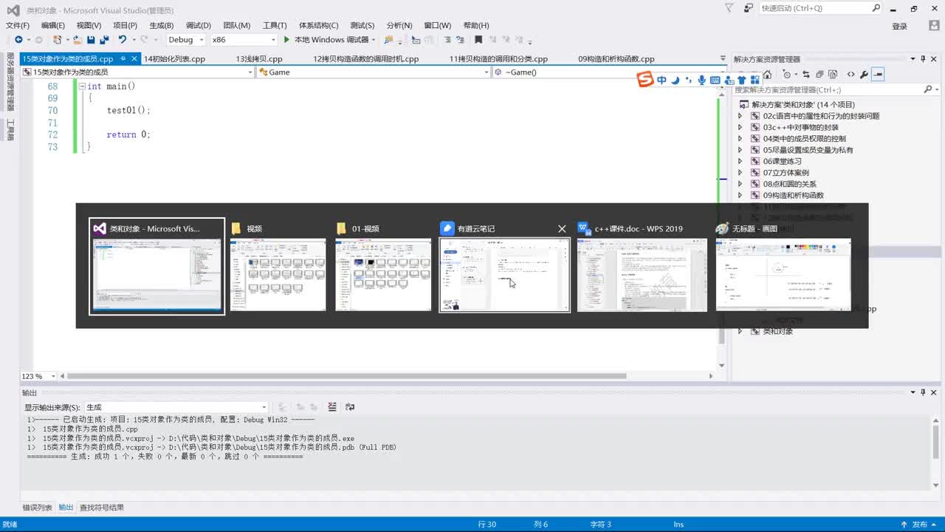Click the Sogou microphone voice input icon

coord(701,81)
